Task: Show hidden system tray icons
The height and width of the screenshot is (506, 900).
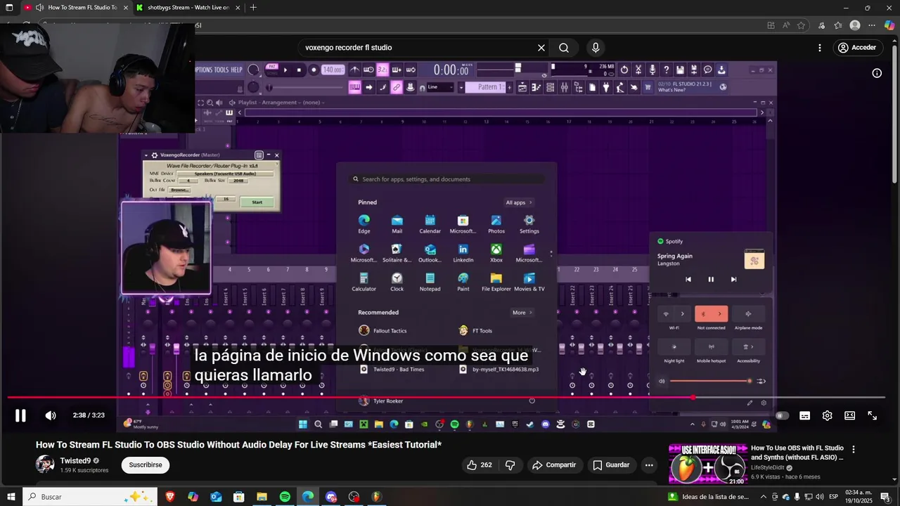Action: [x=764, y=497]
